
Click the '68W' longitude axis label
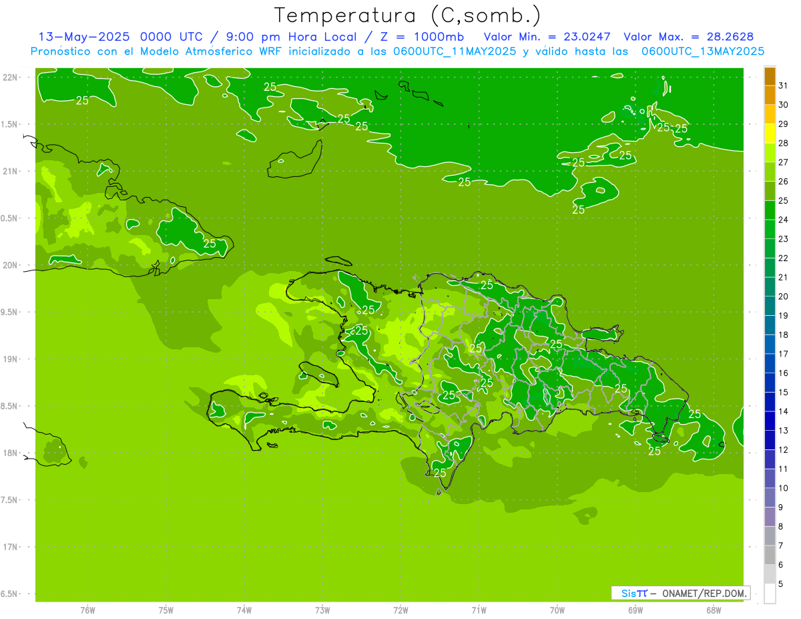(x=714, y=610)
